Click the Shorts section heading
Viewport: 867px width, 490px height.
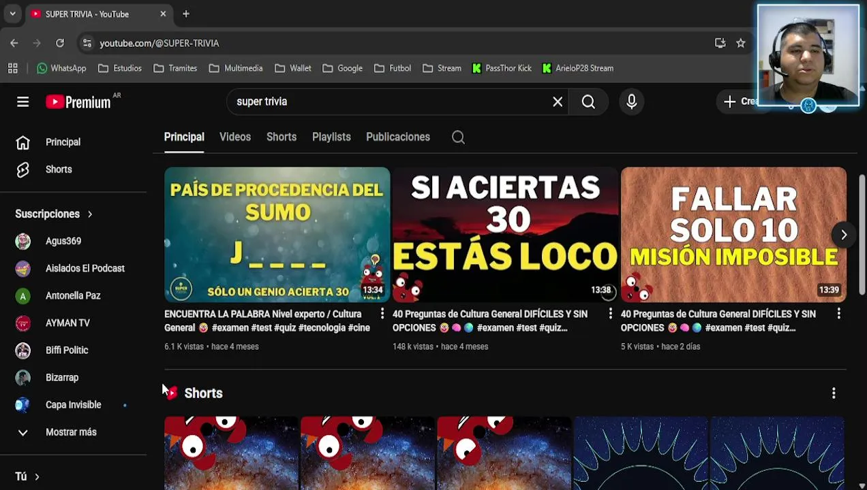(203, 393)
